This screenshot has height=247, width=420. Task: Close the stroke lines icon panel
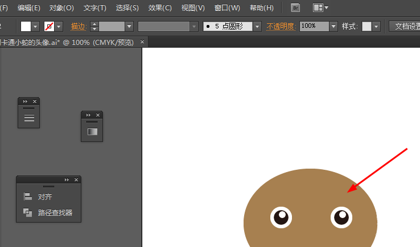click(x=35, y=101)
